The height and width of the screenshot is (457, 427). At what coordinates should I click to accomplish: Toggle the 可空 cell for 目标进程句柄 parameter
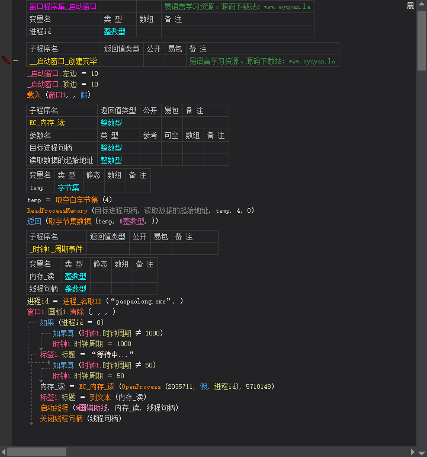coord(171,148)
